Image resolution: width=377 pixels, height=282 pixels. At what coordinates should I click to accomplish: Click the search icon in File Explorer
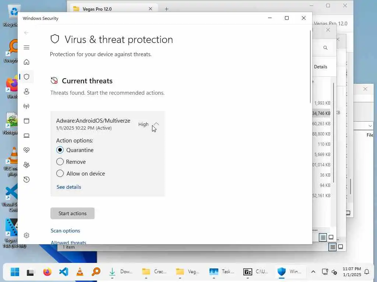[x=325, y=48]
